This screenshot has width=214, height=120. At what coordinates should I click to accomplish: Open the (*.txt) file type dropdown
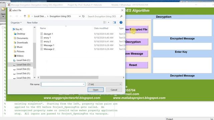105,84
